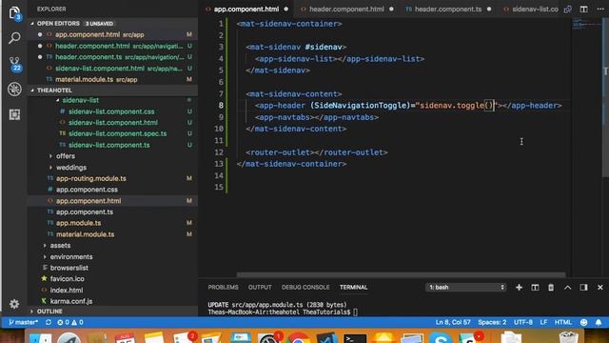This screenshot has width=609, height=343.
Task: Expand the weddings folder
Action: [x=71, y=168]
